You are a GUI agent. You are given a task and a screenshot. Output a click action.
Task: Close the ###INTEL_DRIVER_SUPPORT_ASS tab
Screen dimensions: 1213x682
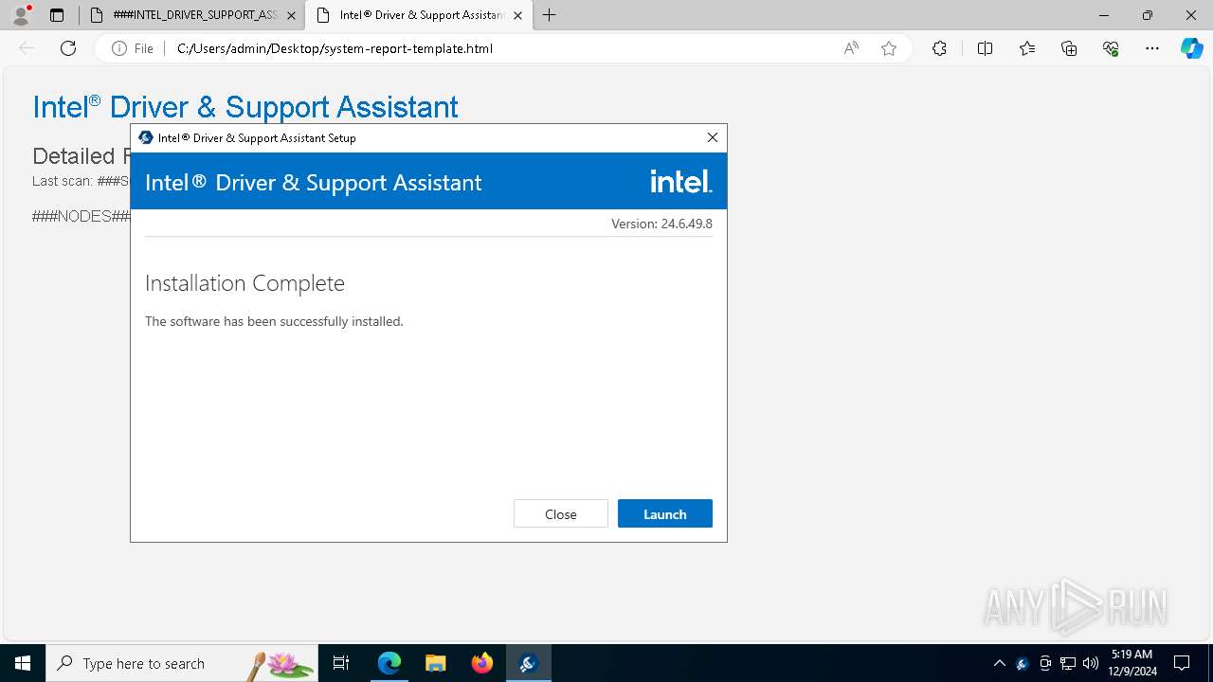[x=291, y=15]
